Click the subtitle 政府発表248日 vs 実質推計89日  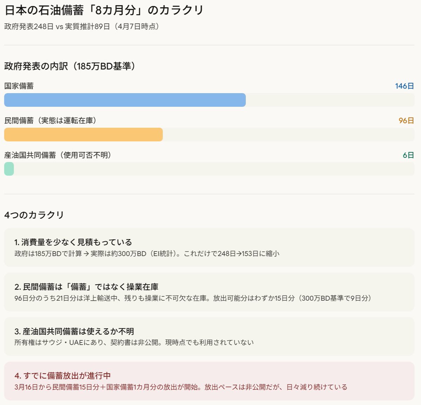click(57, 27)
